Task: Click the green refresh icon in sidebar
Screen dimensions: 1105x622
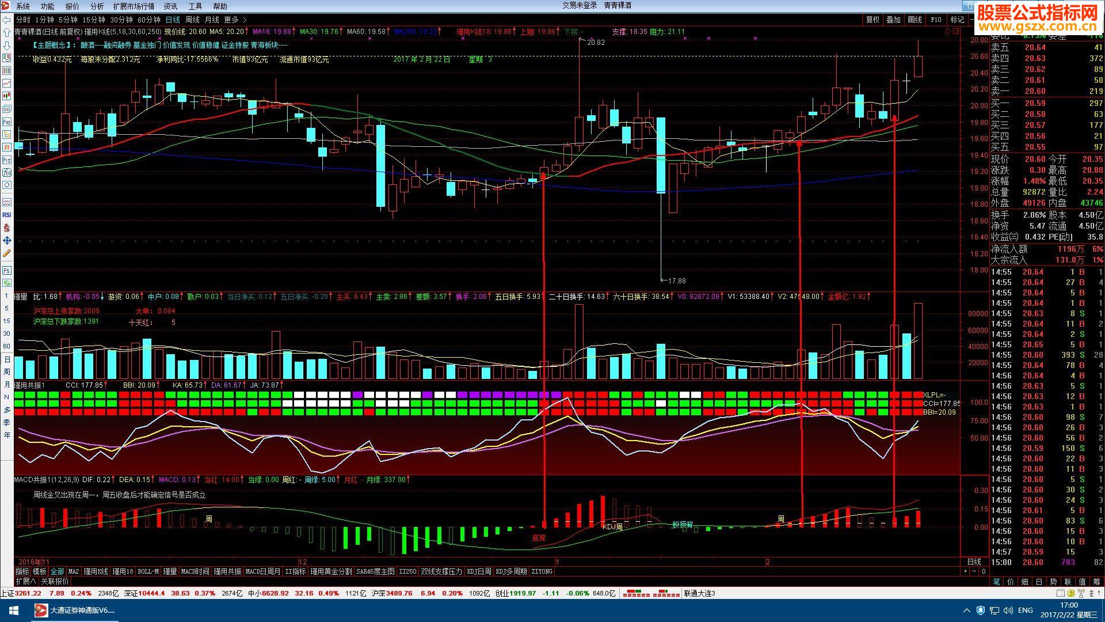Action: tap(6, 283)
